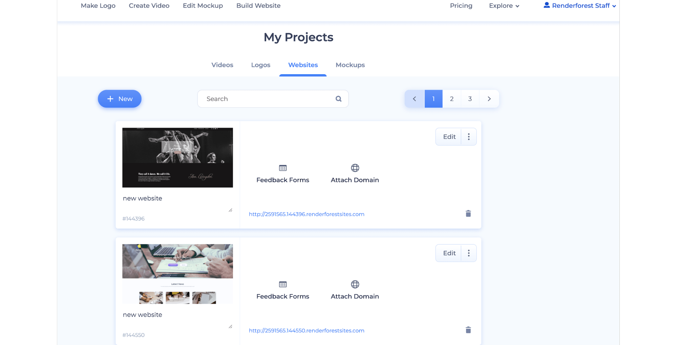Open the three-dot options menu for first project
The width and height of the screenshot is (677, 345).
coord(469,136)
